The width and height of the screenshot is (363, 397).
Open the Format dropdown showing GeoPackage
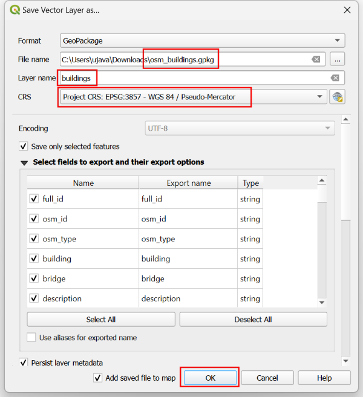[202, 41]
